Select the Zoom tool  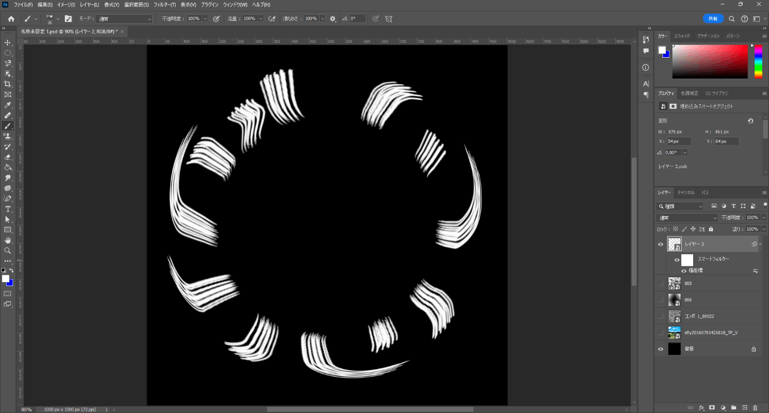click(8, 251)
